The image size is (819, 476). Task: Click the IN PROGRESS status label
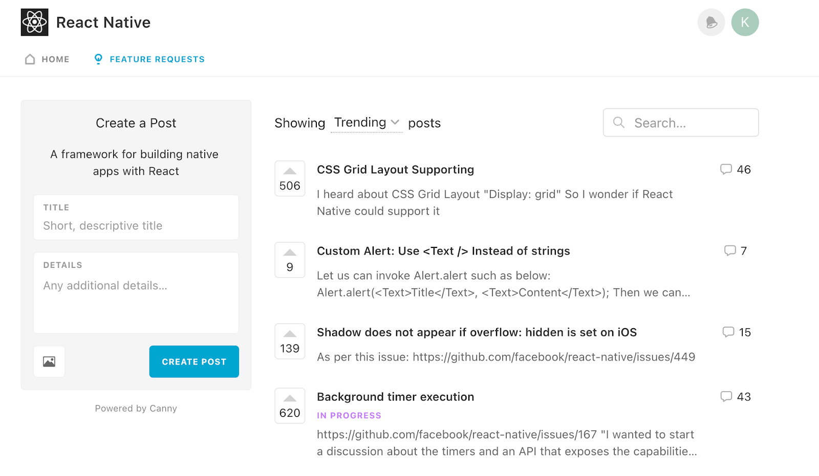coord(349,416)
